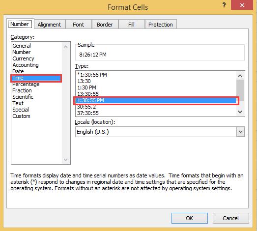The width and height of the screenshot is (257, 231).
Task: Select Number in the Category list
Action: click(x=37, y=52)
